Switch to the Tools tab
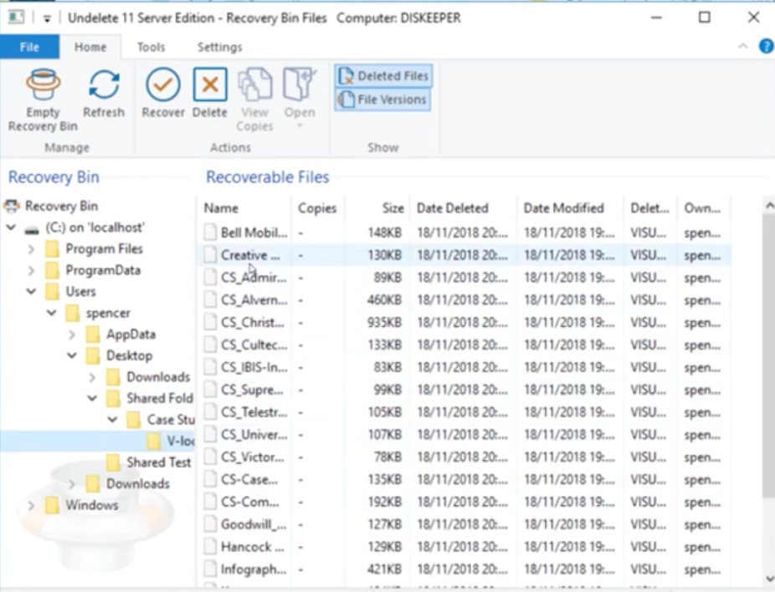 click(x=151, y=47)
